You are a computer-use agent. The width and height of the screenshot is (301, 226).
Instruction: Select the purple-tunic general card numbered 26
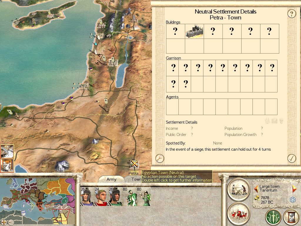tap(87, 196)
